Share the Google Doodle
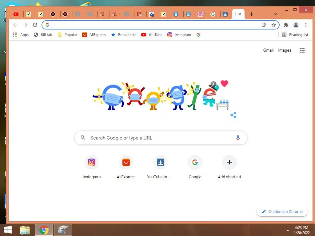This screenshot has height=236, width=315. (233, 115)
